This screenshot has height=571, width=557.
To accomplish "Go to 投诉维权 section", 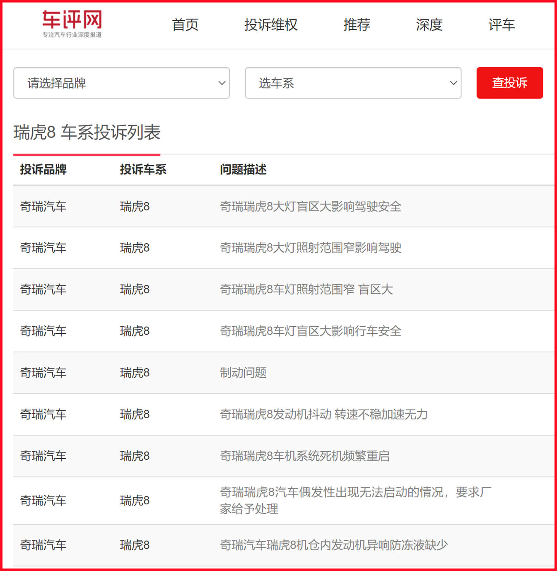I will tap(271, 25).
